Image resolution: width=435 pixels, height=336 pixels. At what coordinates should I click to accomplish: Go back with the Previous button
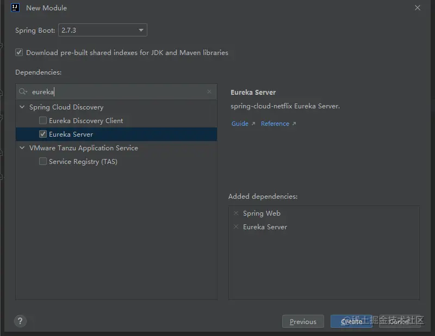tap(303, 321)
